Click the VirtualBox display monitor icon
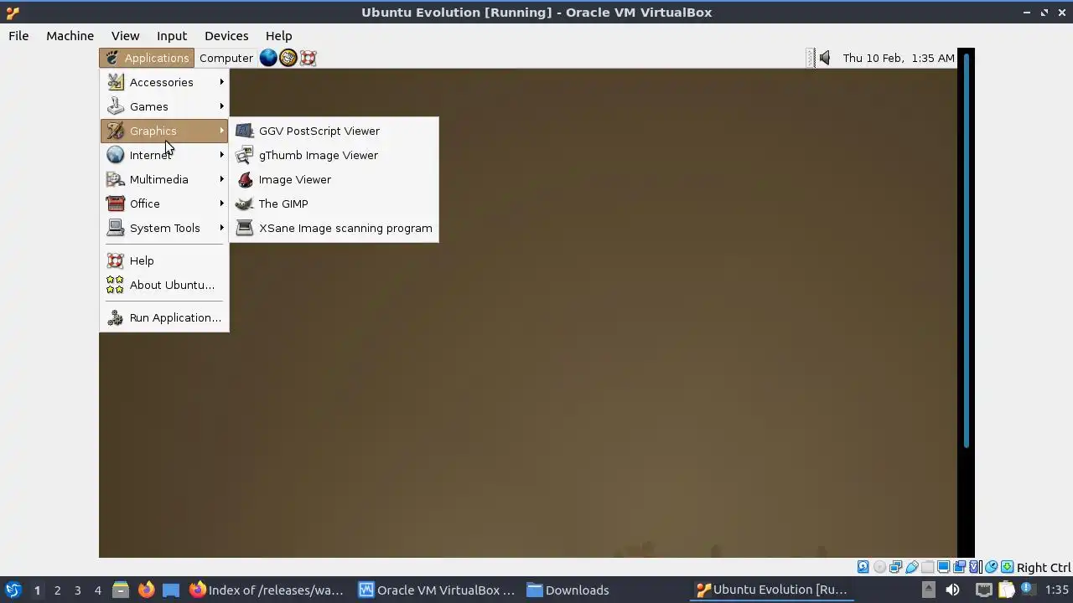The width and height of the screenshot is (1073, 603). click(x=943, y=567)
